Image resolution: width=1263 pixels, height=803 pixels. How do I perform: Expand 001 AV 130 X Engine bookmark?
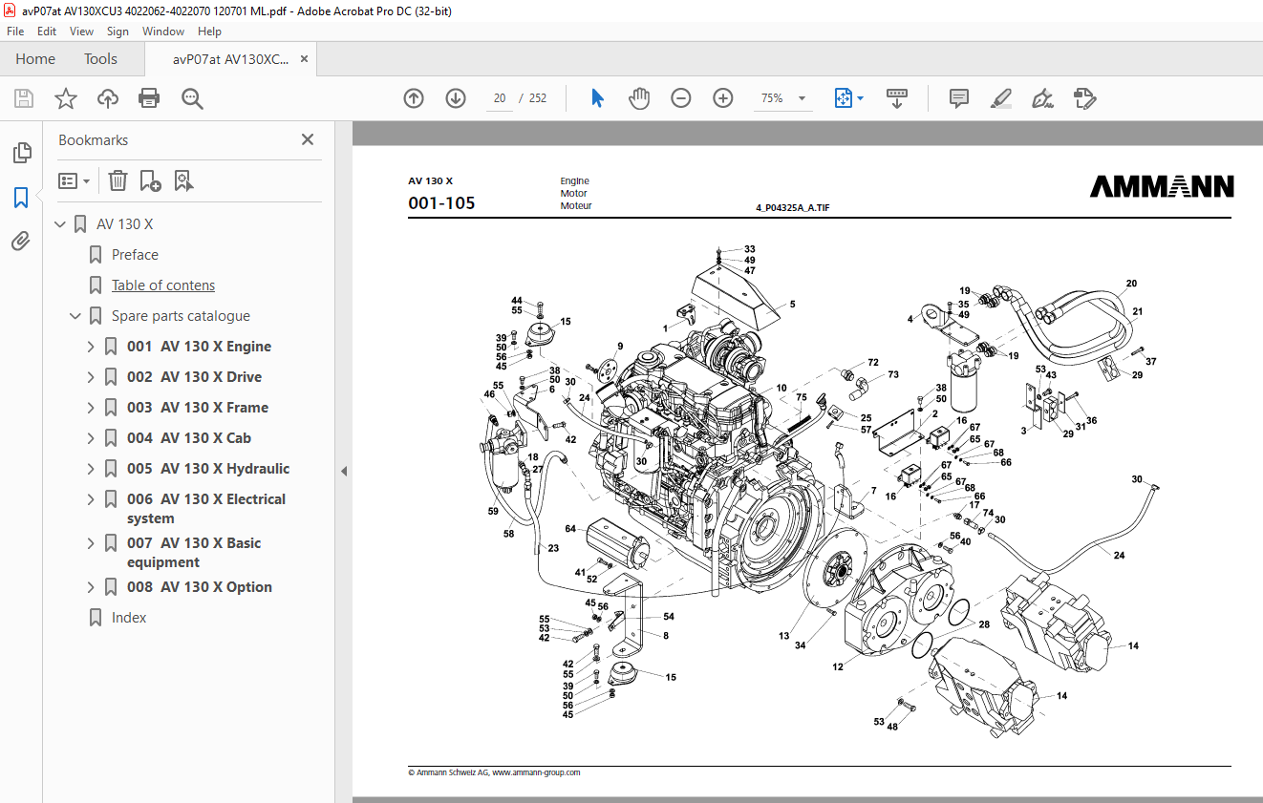click(91, 347)
